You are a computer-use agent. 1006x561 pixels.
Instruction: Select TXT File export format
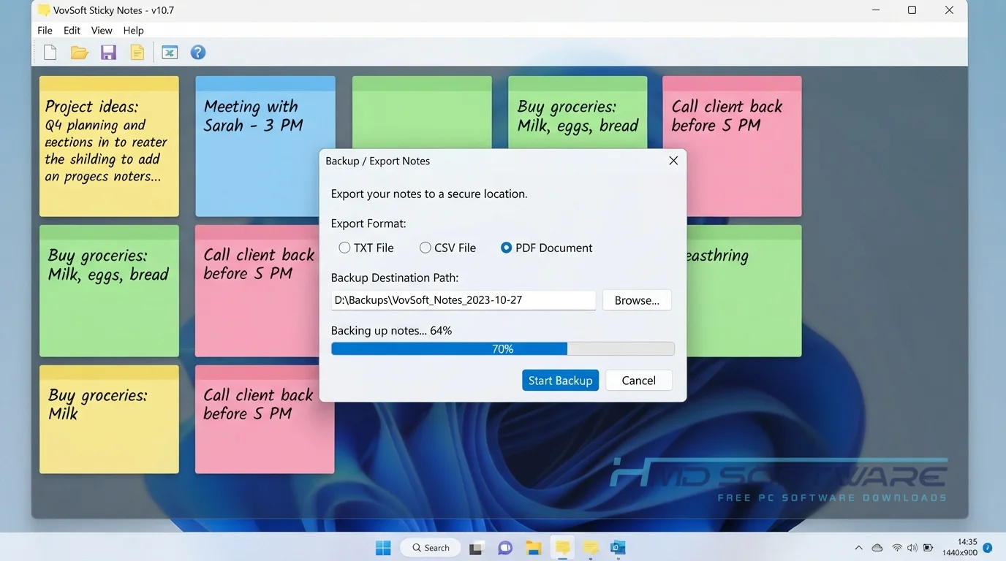tap(366, 248)
